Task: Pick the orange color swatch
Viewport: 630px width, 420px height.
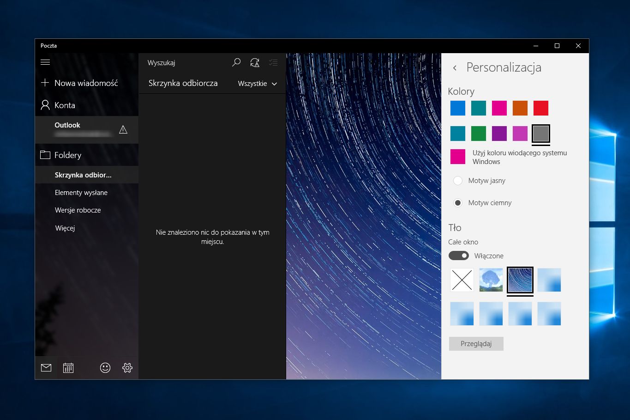Action: [520, 108]
